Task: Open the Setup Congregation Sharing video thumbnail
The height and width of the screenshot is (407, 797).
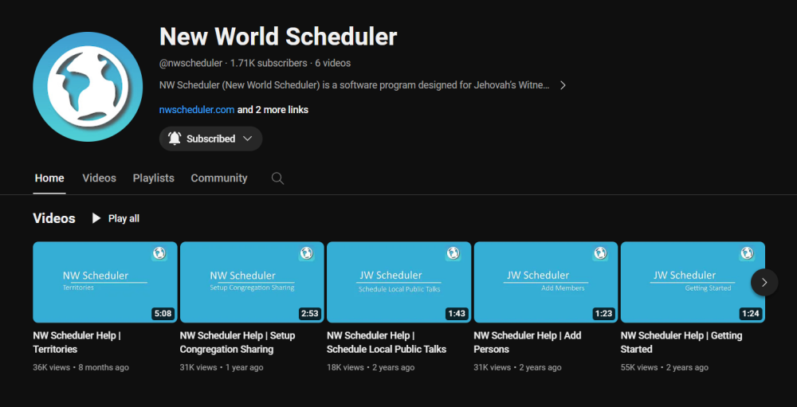Action: pos(252,282)
